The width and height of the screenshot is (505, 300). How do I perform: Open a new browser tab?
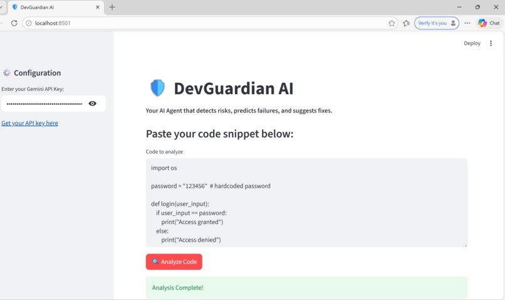click(112, 7)
